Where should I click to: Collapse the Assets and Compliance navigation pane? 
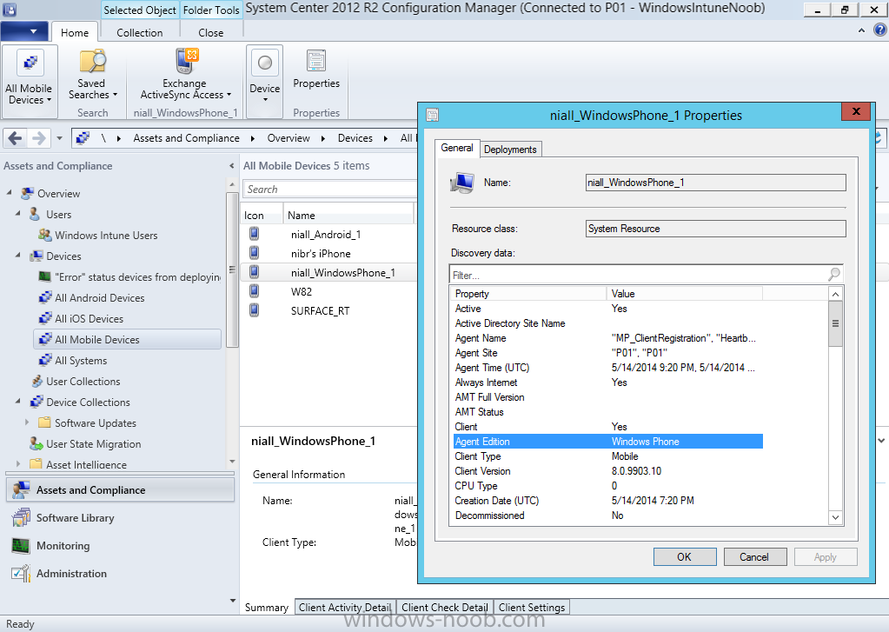231,166
